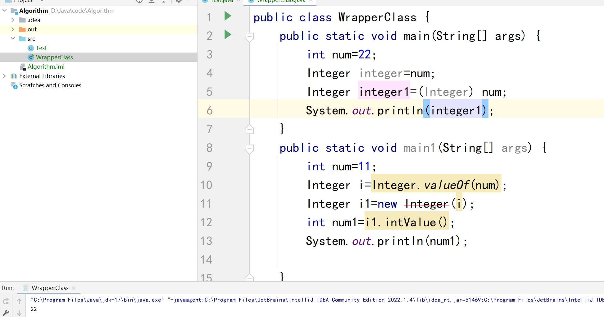Click num1 argument in line 13
604x317 pixels.
(x=442, y=241)
